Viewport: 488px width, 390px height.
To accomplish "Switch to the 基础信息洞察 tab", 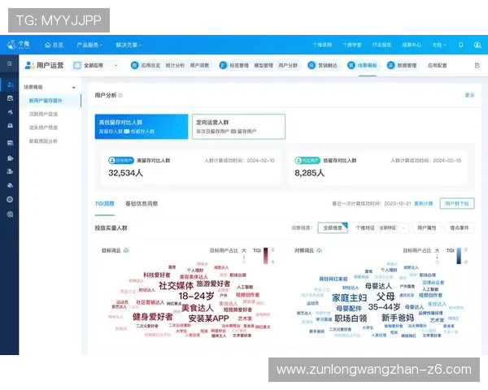I will (x=142, y=202).
